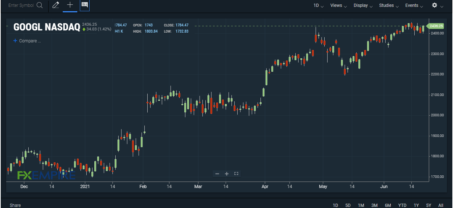Click the plus icon beside Compare
This screenshot has width=456, height=208.
coord(15,41)
